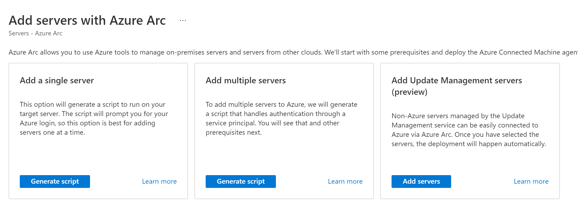Image resolution: width=578 pixels, height=206 pixels.
Task: Click the 'Servers - Azure Arc' subtitle
Action: pos(35,33)
